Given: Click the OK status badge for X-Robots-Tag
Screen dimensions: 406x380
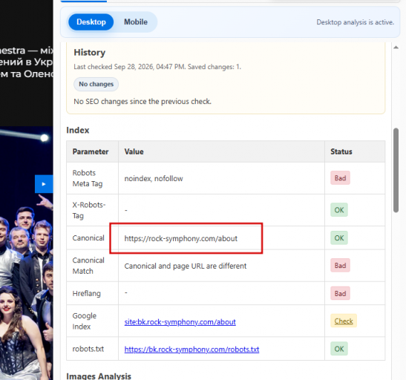Looking at the screenshot, I should point(339,210).
